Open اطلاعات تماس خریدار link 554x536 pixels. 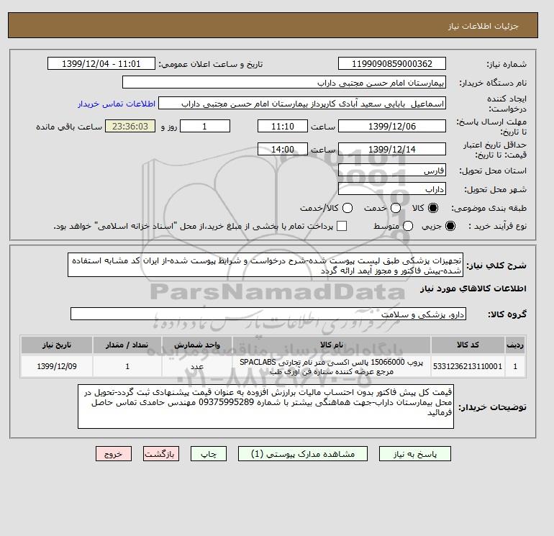tap(117, 104)
